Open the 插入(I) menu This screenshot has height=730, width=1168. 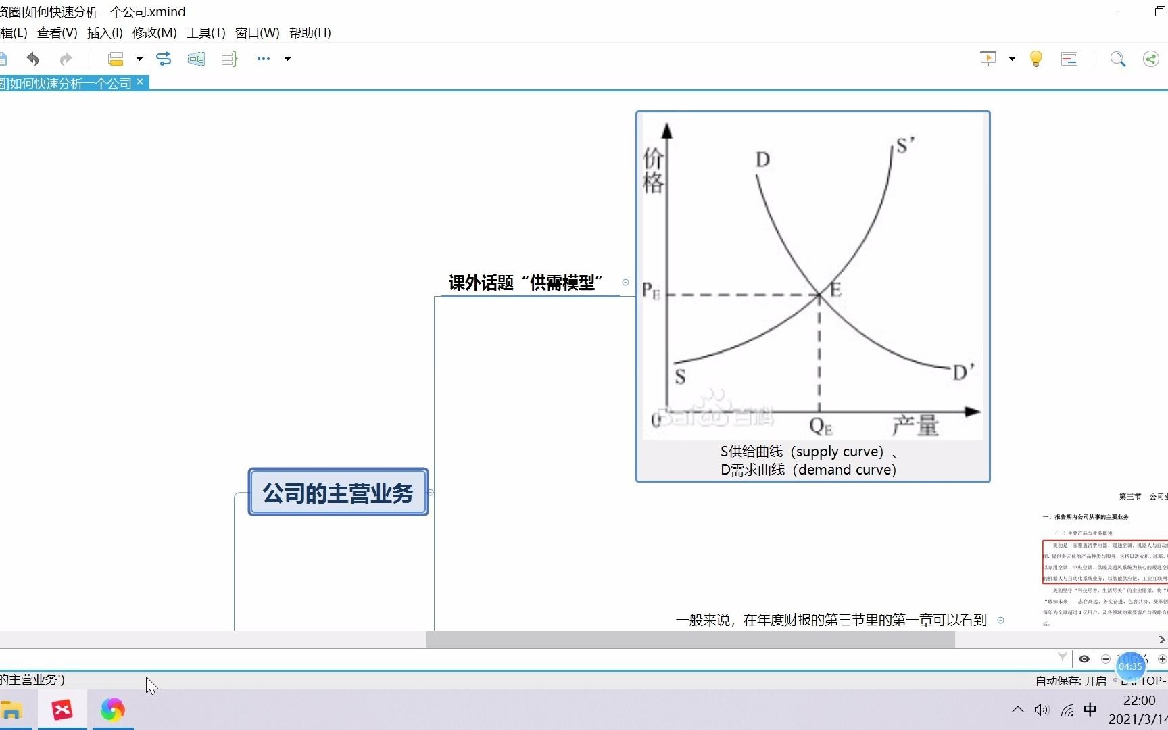coord(105,32)
